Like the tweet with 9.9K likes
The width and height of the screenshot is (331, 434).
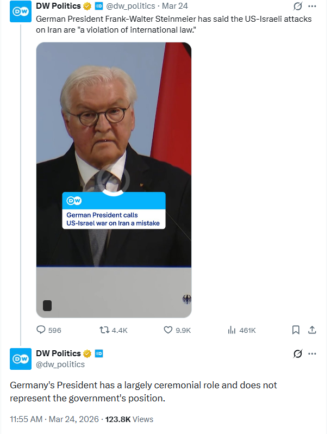[168, 330]
